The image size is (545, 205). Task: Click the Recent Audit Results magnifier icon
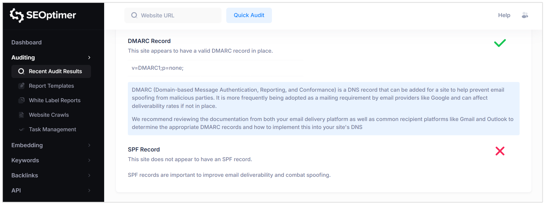(x=21, y=71)
